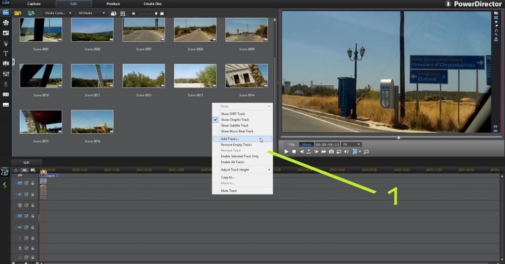The image size is (505, 264).
Task: Click the fit timeline view icon
Action: pyautogui.click(x=24, y=170)
